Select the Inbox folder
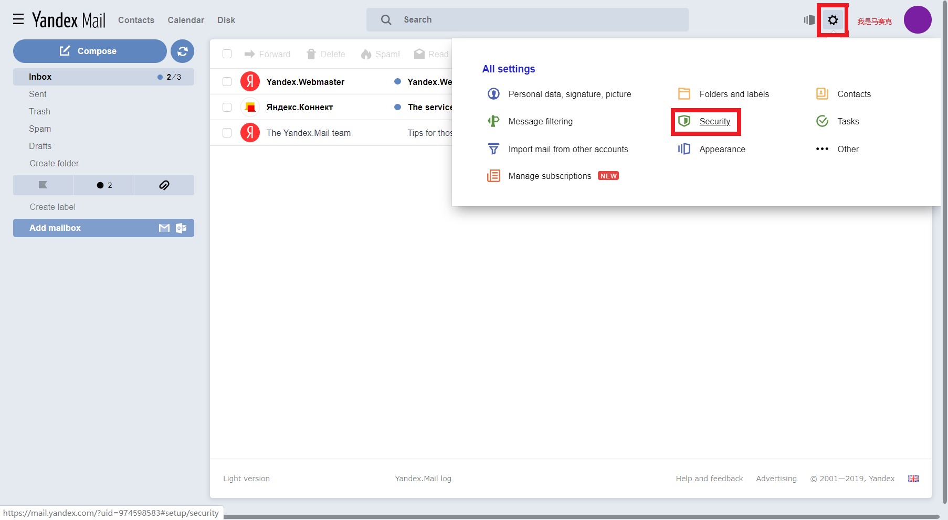The height and width of the screenshot is (520, 948). tap(103, 77)
